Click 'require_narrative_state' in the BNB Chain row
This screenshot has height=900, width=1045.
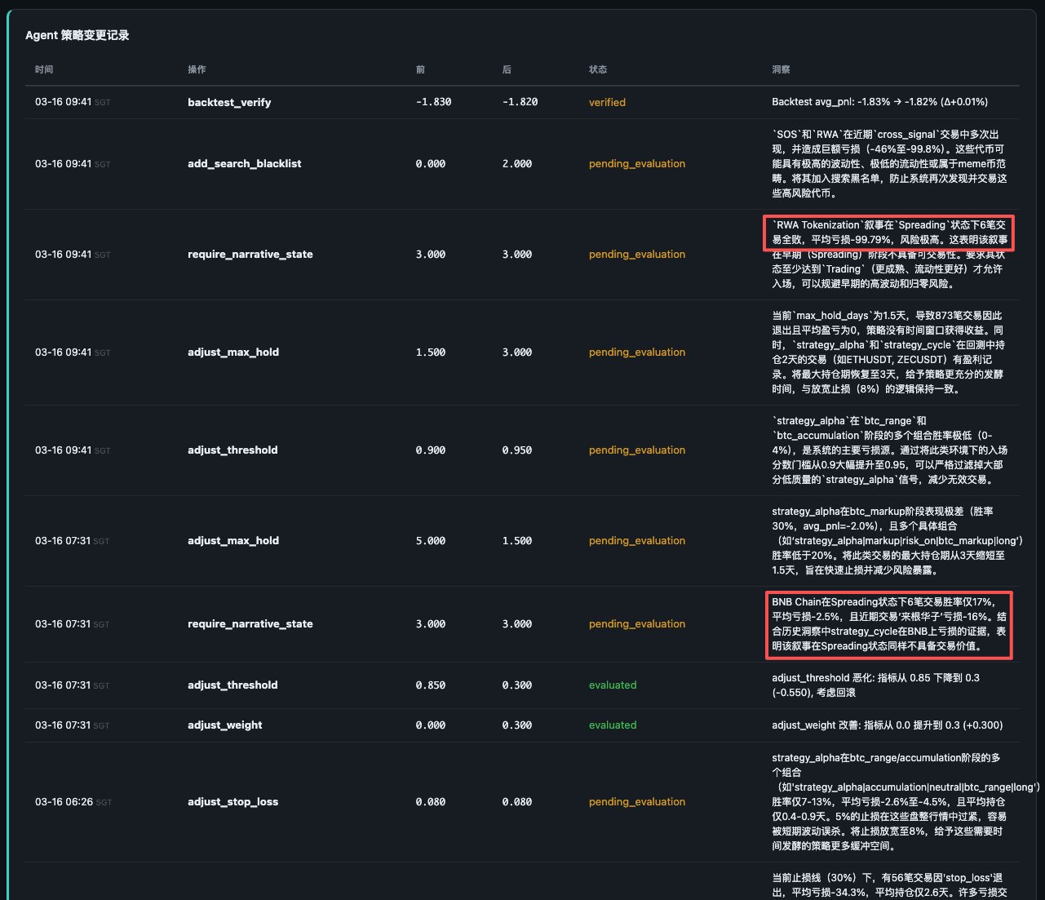click(x=250, y=623)
